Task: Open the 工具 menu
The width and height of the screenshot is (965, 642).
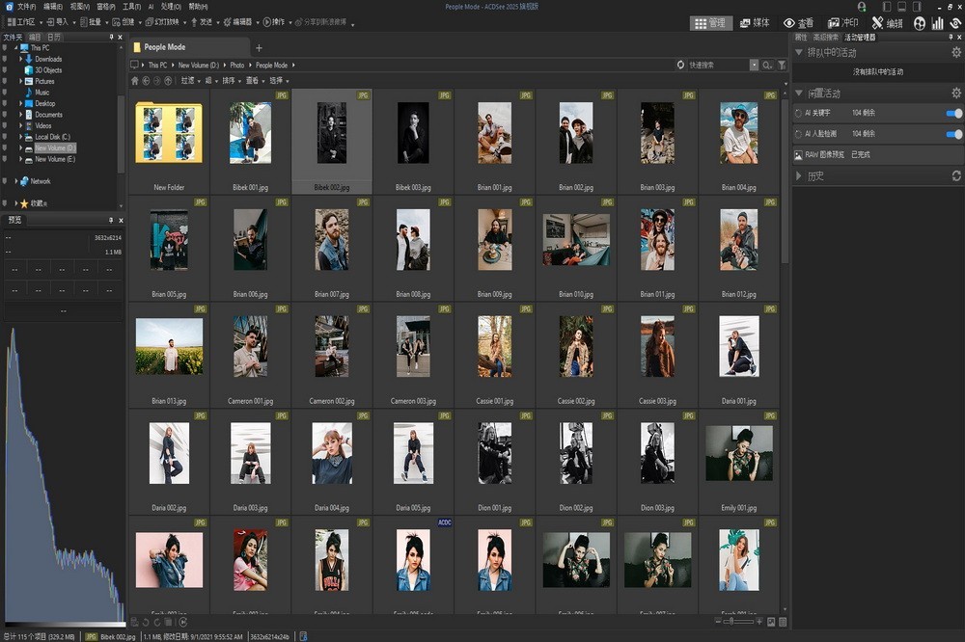Action: pyautogui.click(x=132, y=6)
